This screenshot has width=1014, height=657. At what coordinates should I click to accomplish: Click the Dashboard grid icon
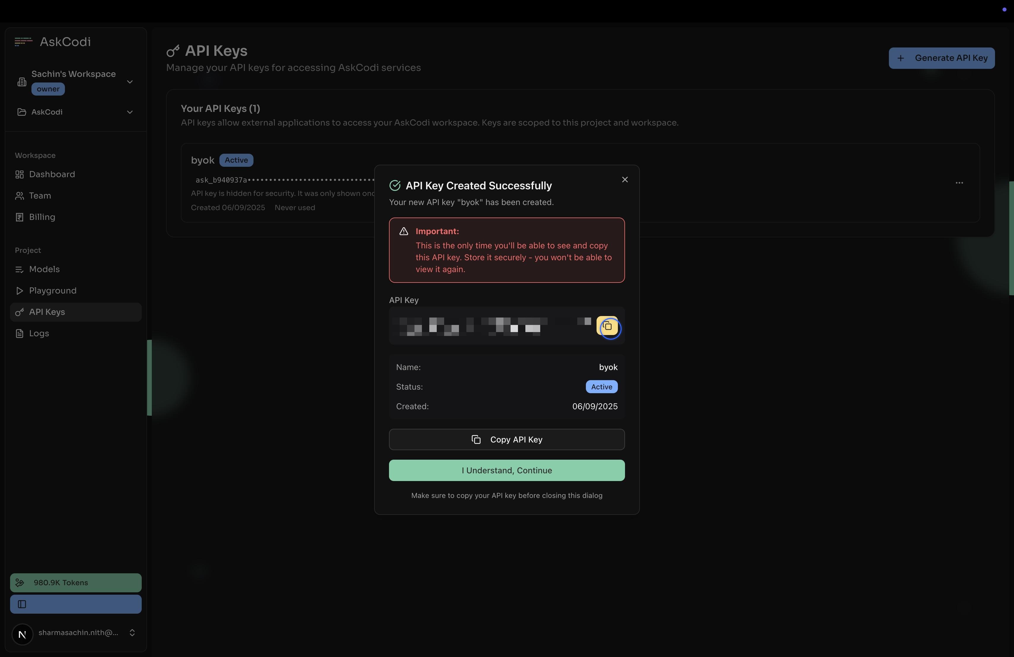pyautogui.click(x=19, y=174)
